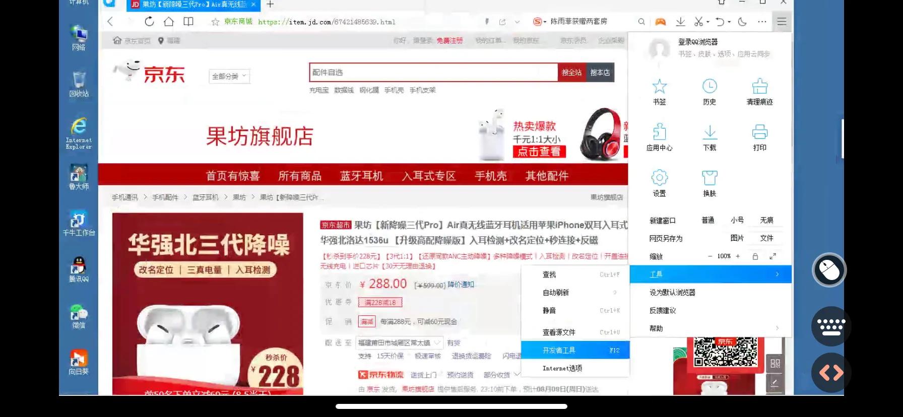Click the floating mouse mode button
The height and width of the screenshot is (417, 903).
point(829,270)
